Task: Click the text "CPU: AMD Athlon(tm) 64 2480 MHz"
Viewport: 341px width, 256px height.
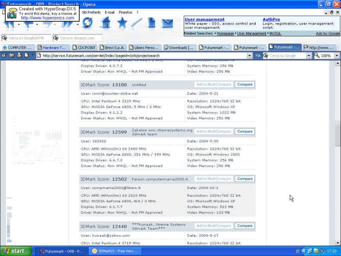Action: pyautogui.click(x=113, y=149)
